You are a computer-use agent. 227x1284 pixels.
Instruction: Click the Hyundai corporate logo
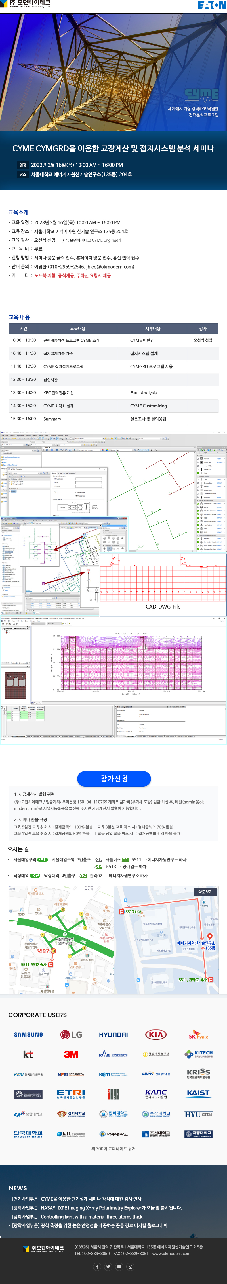coord(113,1034)
